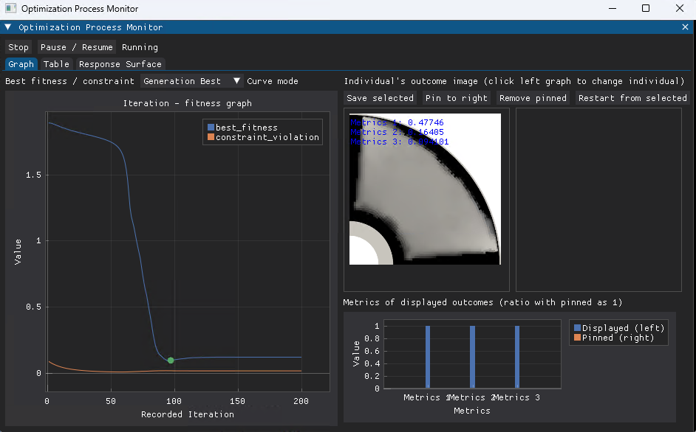Select the Graph tab

(21, 64)
